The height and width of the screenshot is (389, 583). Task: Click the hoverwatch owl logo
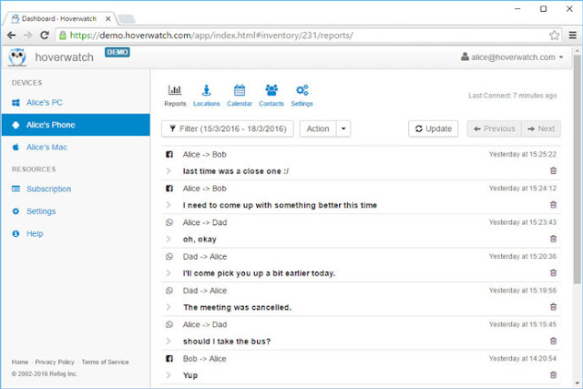click(x=17, y=57)
